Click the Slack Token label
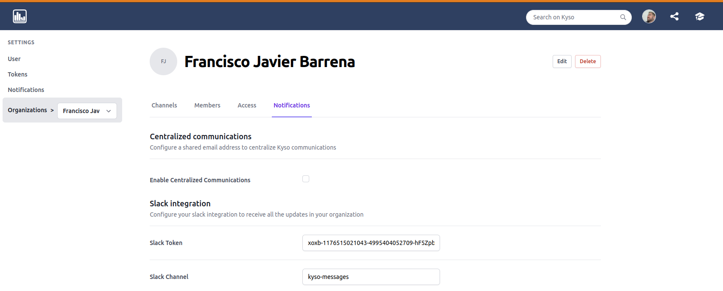Viewport: 723px width, 291px height. 166,243
